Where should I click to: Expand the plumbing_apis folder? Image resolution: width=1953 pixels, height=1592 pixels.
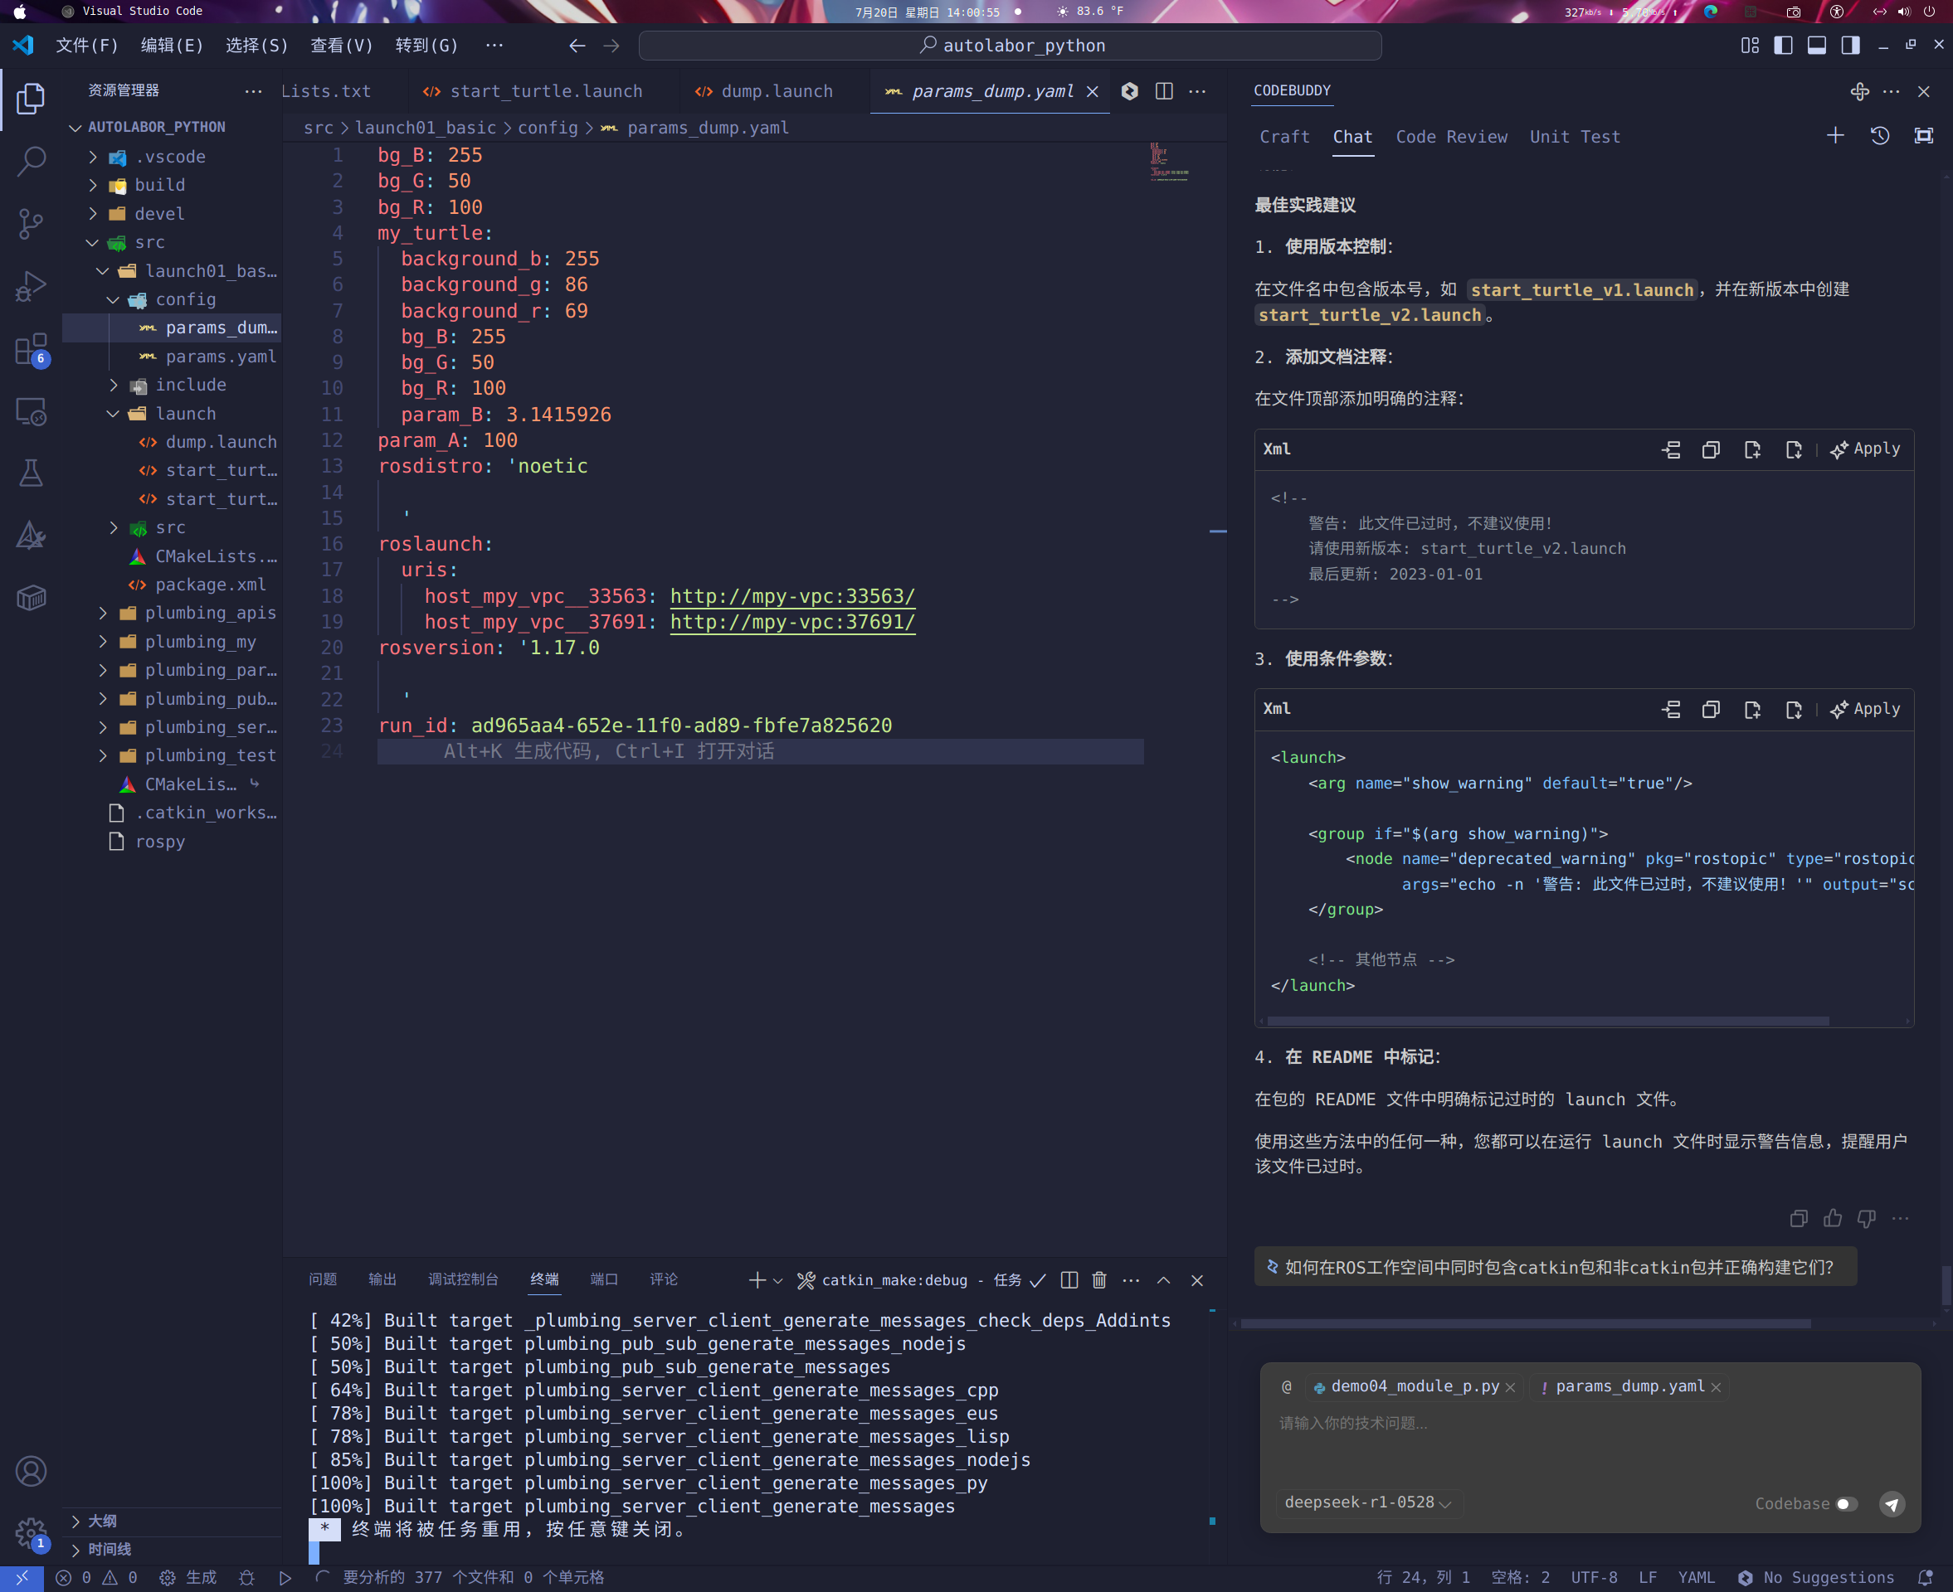coord(209,613)
